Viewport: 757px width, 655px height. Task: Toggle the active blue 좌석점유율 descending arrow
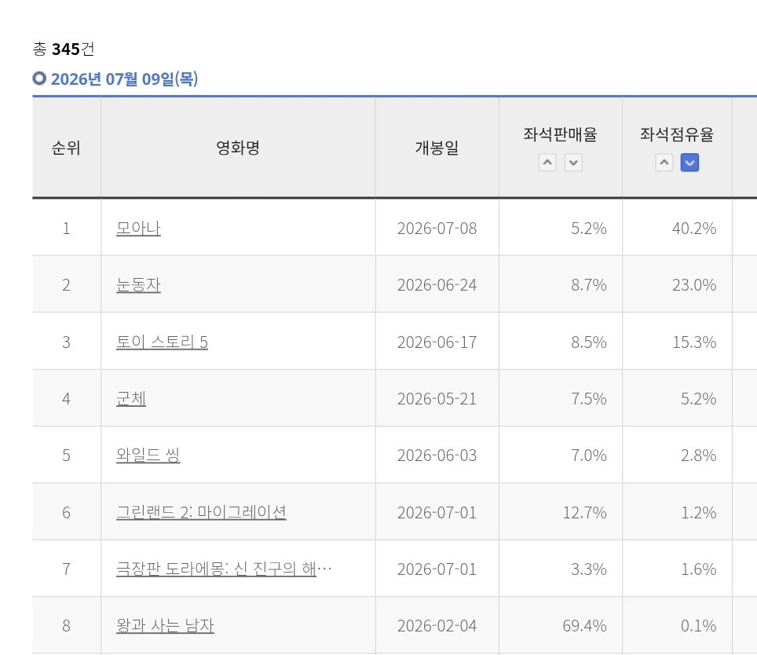[690, 163]
